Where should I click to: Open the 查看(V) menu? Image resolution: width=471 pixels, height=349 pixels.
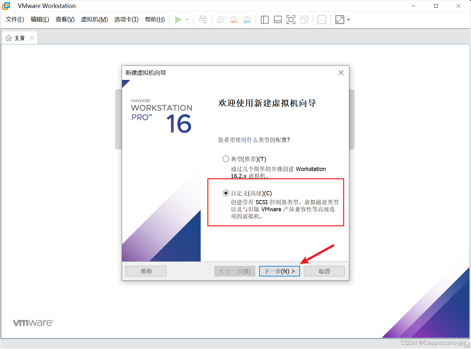65,19
